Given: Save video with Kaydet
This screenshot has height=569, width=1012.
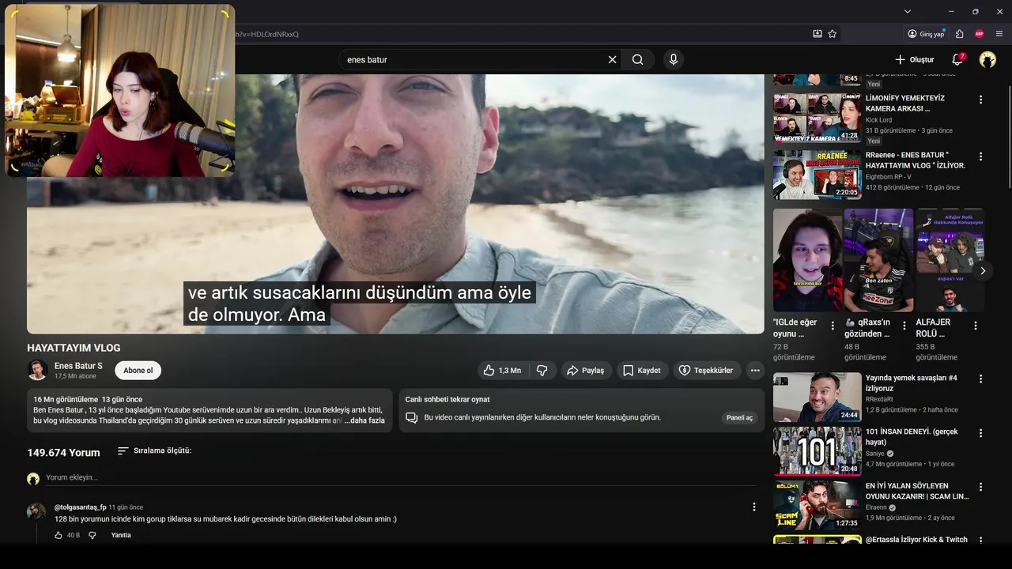Looking at the screenshot, I should [x=641, y=370].
